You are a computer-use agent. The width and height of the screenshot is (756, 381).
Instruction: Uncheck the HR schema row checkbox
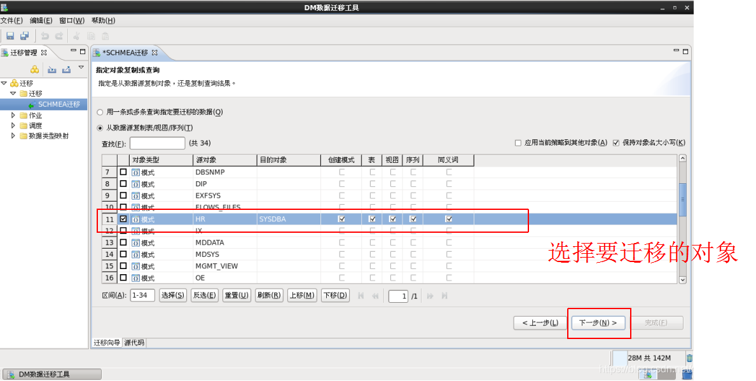(x=123, y=219)
